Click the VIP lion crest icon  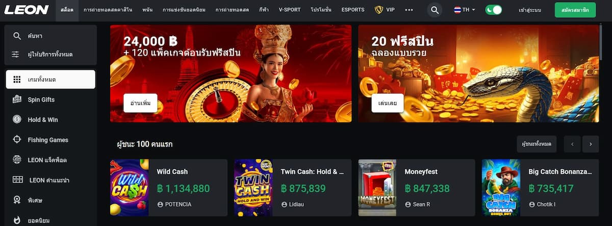coord(379,10)
